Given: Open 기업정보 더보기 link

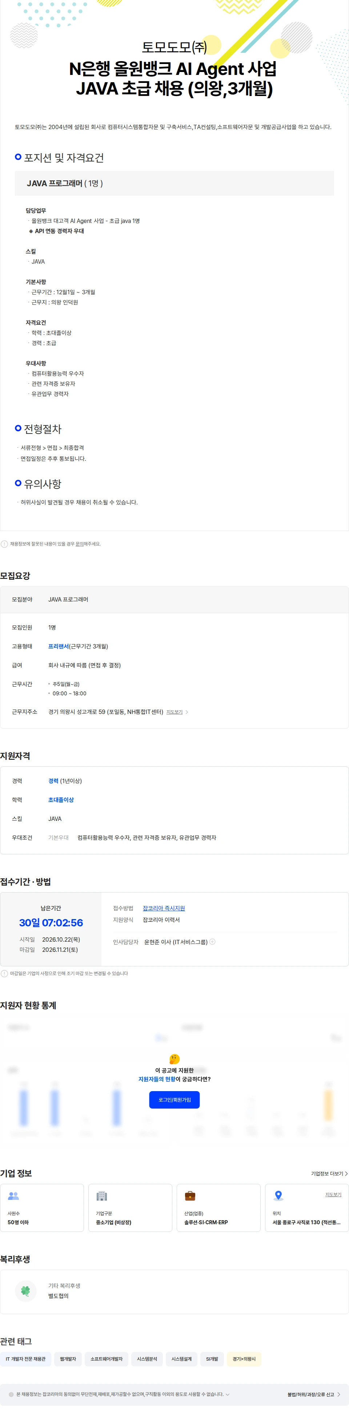Looking at the screenshot, I should (329, 1174).
